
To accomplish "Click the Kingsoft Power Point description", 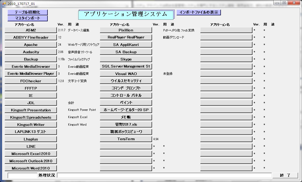I will [82, 110].
